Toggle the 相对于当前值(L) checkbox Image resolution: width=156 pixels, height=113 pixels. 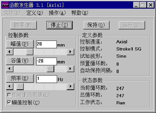tap(29, 95)
